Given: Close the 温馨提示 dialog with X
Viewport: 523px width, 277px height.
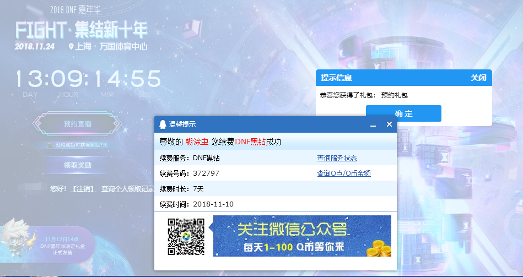Looking at the screenshot, I should 389,124.
